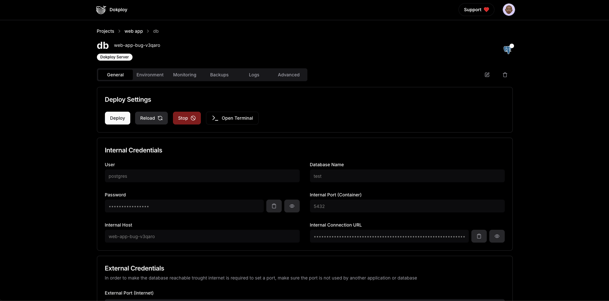This screenshot has width=609, height=301.
Task: Click the trash delete database icon
Action: (505, 75)
